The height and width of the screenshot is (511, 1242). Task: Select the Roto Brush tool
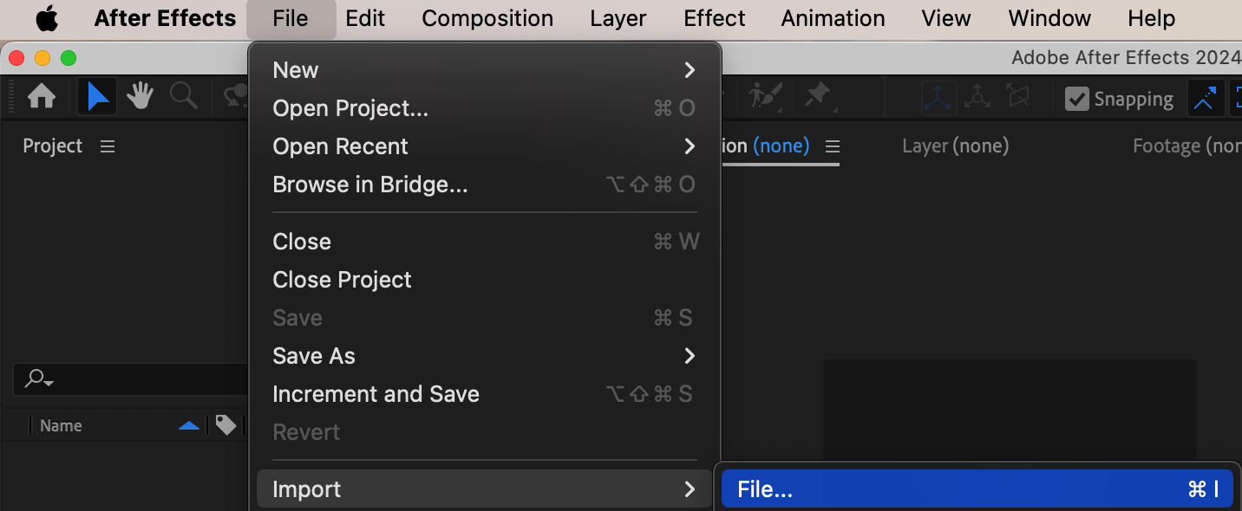[765, 96]
